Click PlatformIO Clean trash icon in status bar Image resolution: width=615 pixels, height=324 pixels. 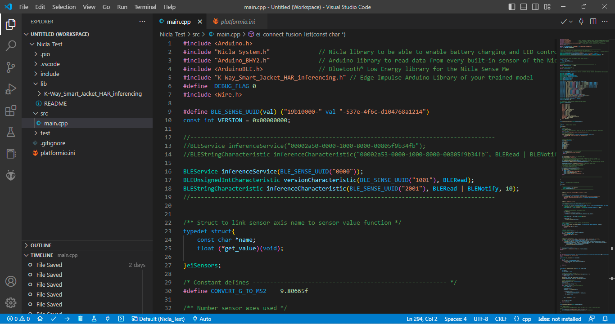coord(81,319)
